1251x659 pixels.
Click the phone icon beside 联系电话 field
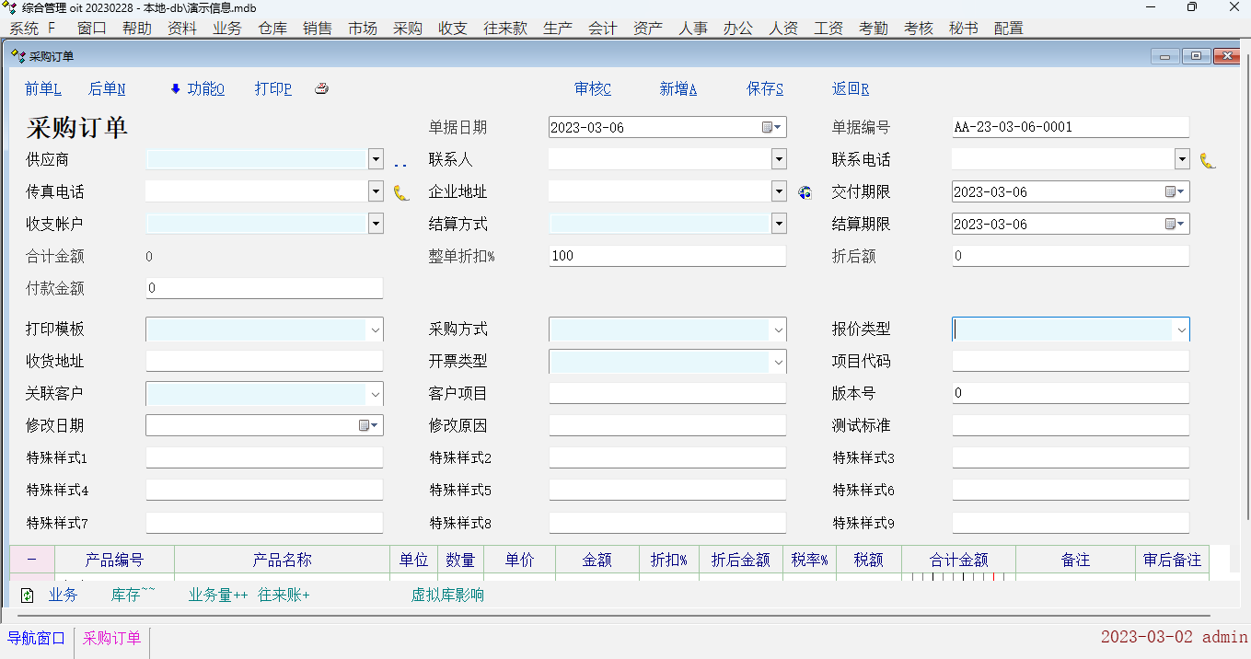pyautogui.click(x=1208, y=160)
